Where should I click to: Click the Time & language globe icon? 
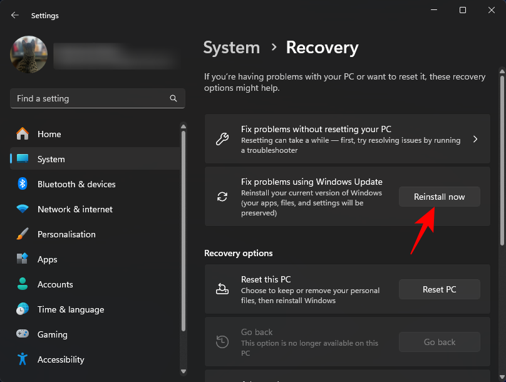23,309
